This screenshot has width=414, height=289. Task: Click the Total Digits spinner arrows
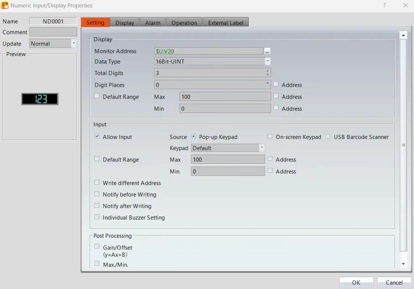pyautogui.click(x=267, y=73)
